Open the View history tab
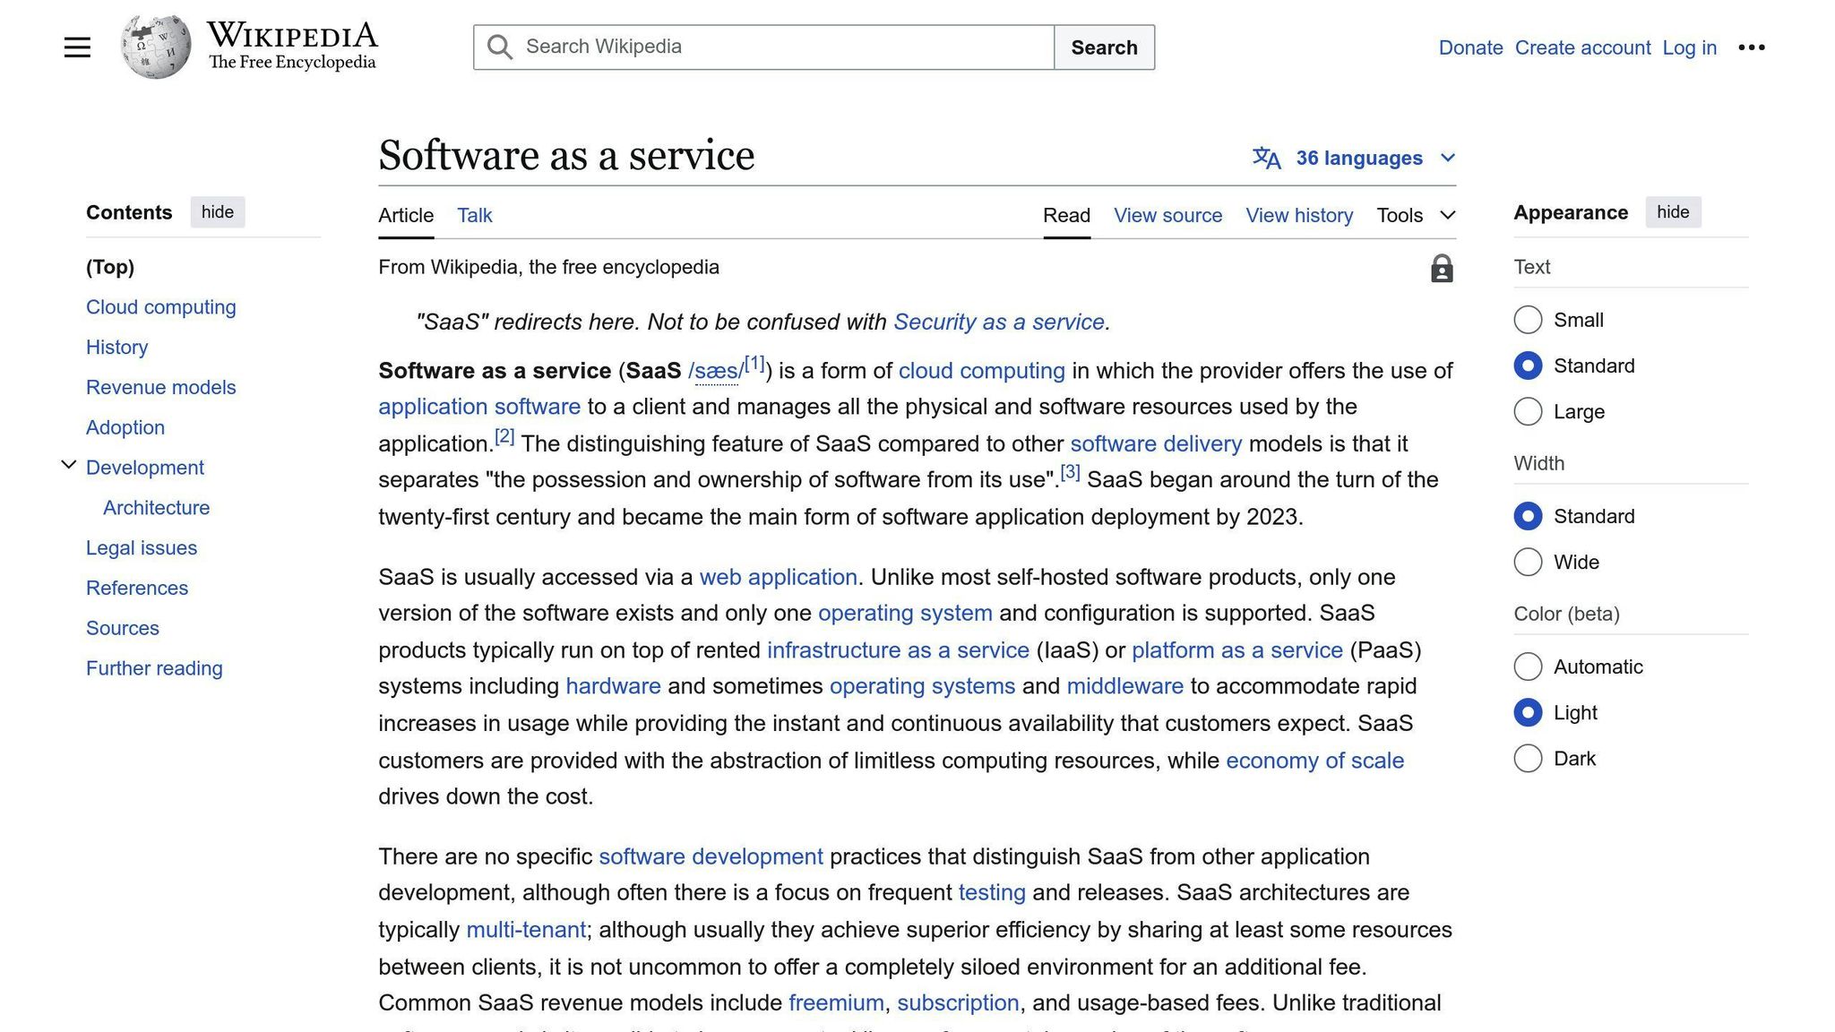 pyautogui.click(x=1299, y=215)
